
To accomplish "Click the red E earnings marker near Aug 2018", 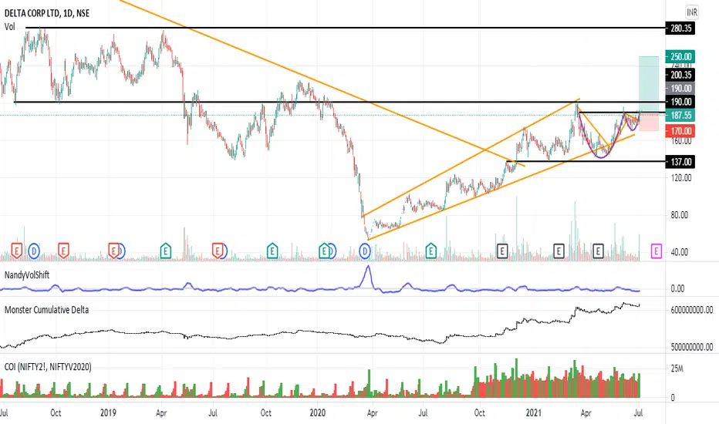I will [17, 251].
